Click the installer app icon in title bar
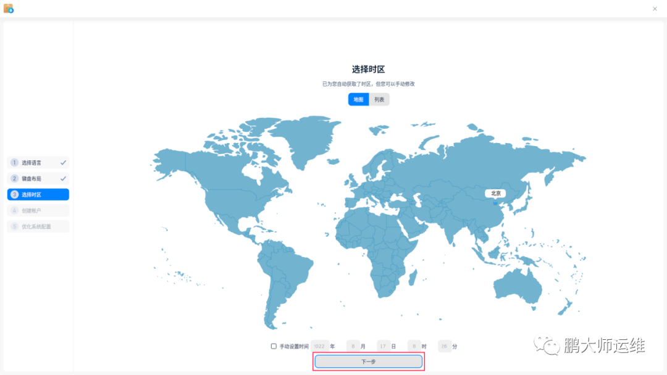Viewport: 667px width, 375px height. (x=9, y=9)
